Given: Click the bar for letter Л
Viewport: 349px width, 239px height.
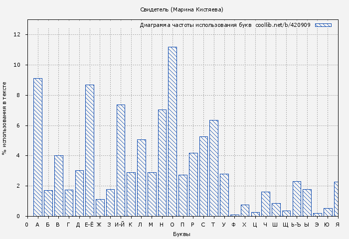Looking at the screenshot, I should [x=142, y=178].
